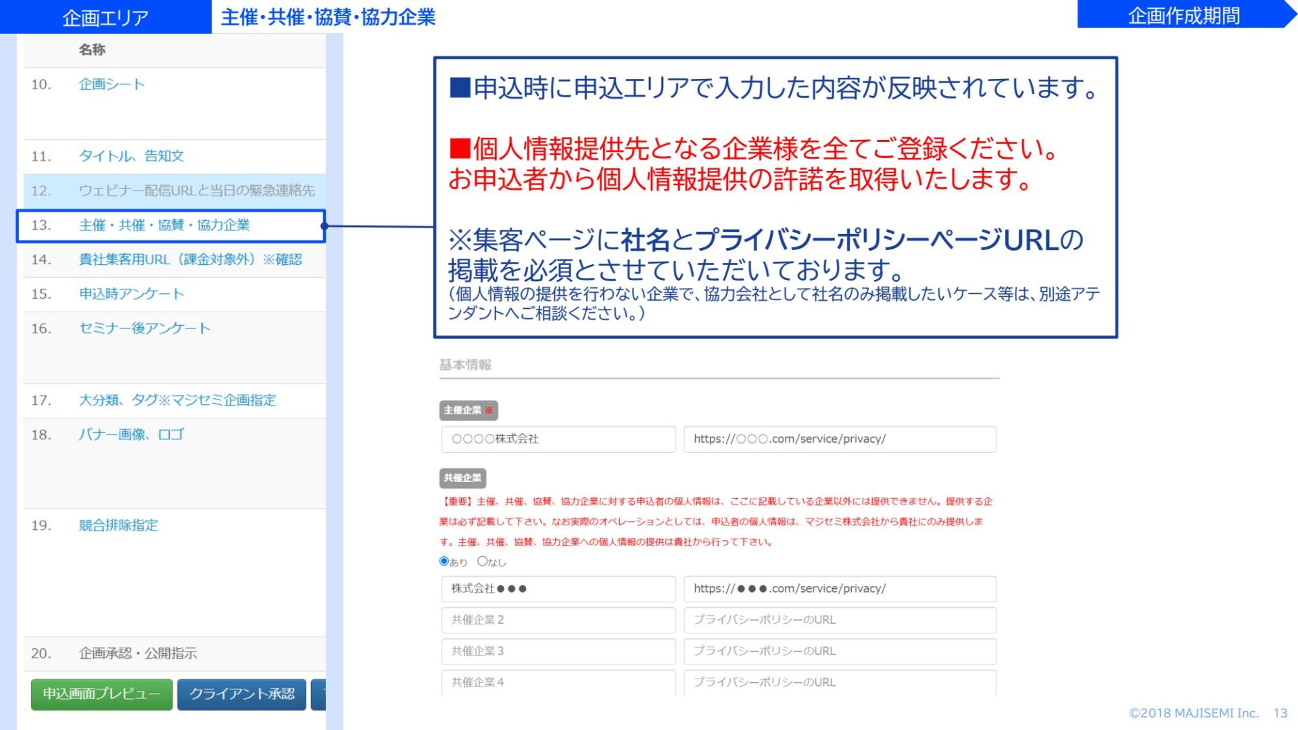Image resolution: width=1298 pixels, height=730 pixels.
Task: Click the 共催企業2 name field
Action: pyautogui.click(x=558, y=620)
